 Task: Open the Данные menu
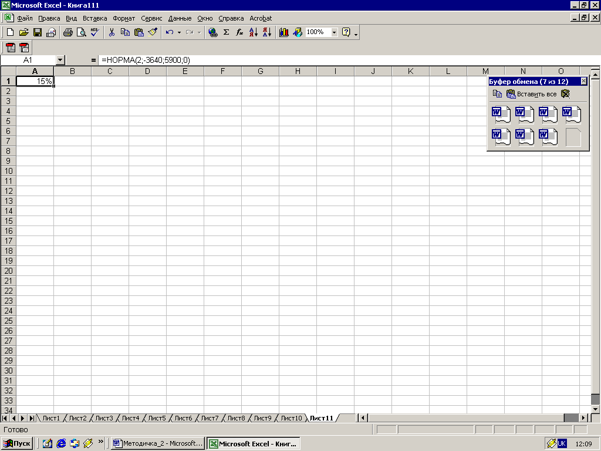coord(180,18)
